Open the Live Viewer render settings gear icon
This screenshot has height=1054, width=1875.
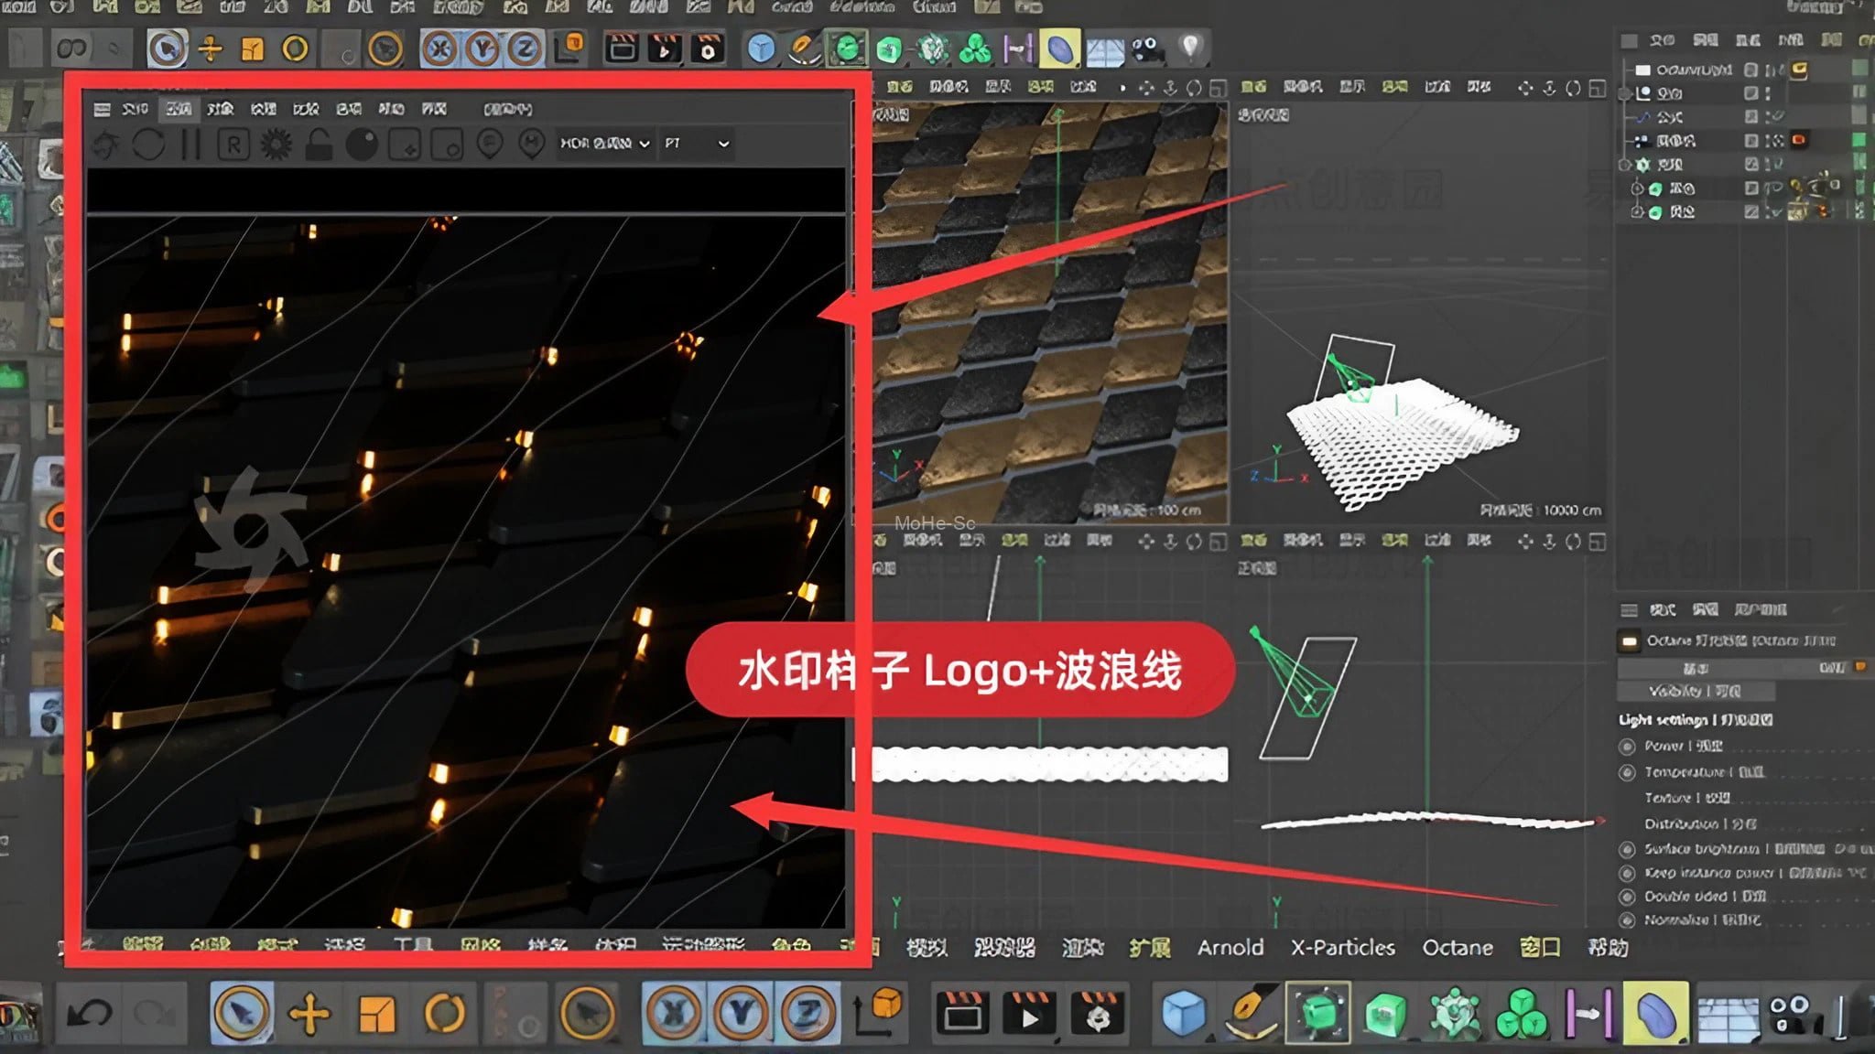[276, 145]
